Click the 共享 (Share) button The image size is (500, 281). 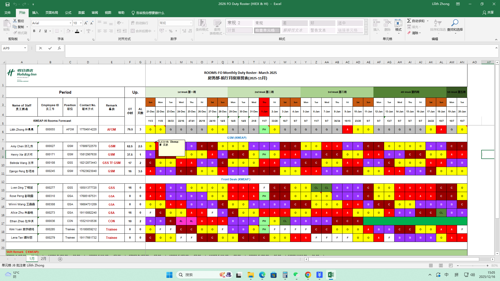click(488, 12)
